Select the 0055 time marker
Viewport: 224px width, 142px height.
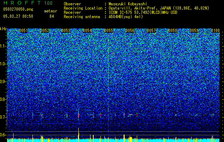click(x=109, y=31)
